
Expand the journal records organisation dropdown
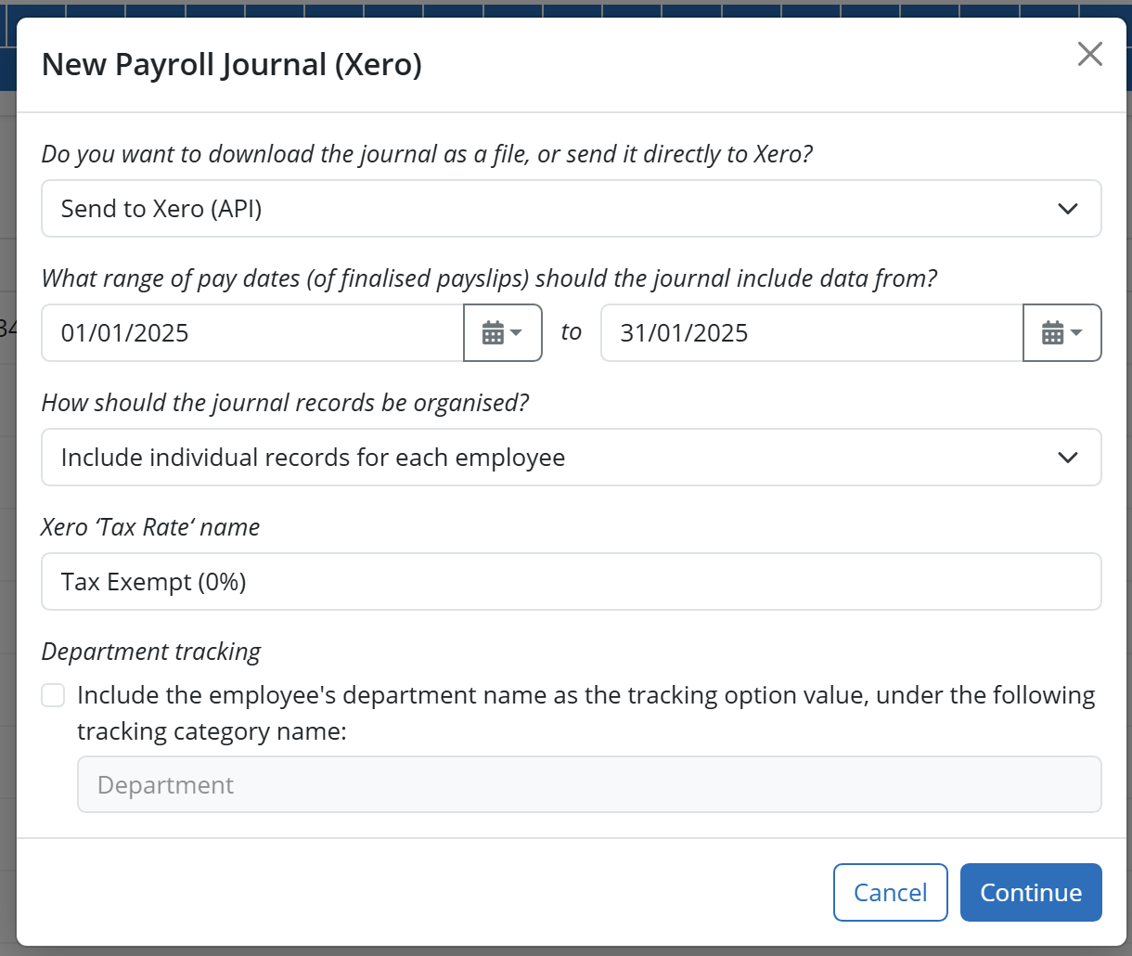coord(572,458)
